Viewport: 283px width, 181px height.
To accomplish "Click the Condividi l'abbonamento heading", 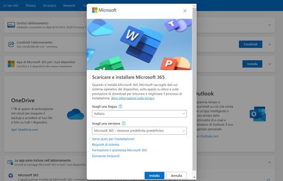I will point(34,42).
